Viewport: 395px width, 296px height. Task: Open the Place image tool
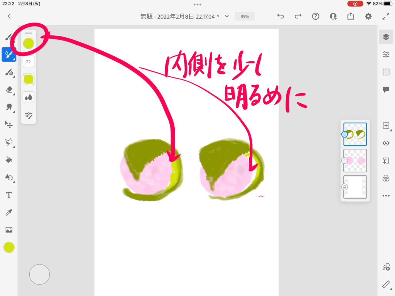[9, 230]
